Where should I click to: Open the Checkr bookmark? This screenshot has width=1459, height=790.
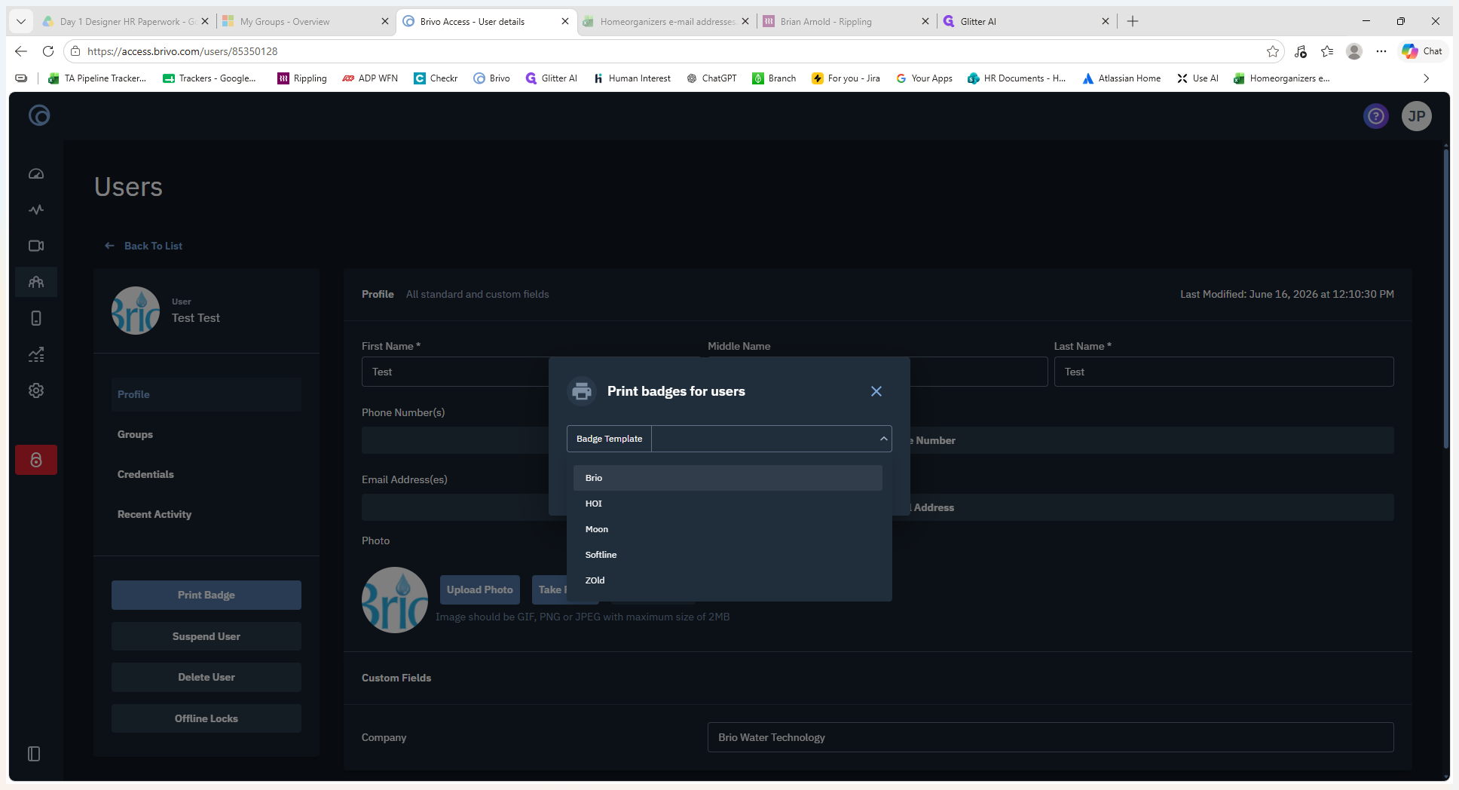point(436,78)
